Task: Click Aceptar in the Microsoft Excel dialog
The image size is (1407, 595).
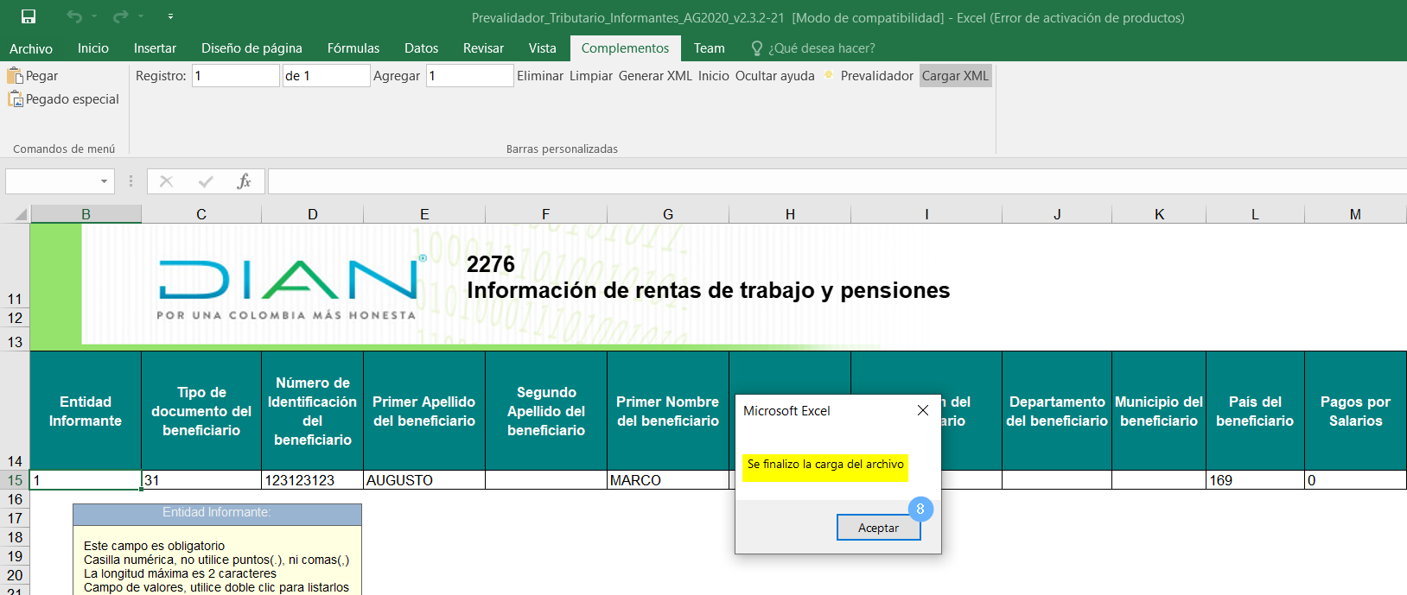Action: point(878,528)
